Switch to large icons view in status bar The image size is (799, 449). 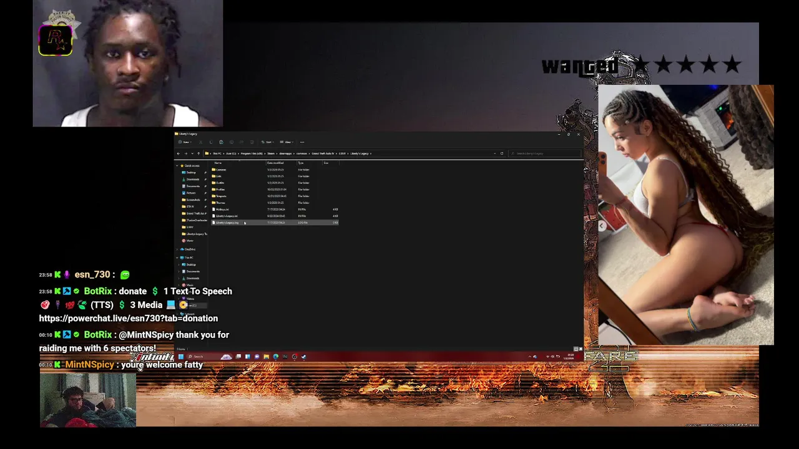coord(579,349)
